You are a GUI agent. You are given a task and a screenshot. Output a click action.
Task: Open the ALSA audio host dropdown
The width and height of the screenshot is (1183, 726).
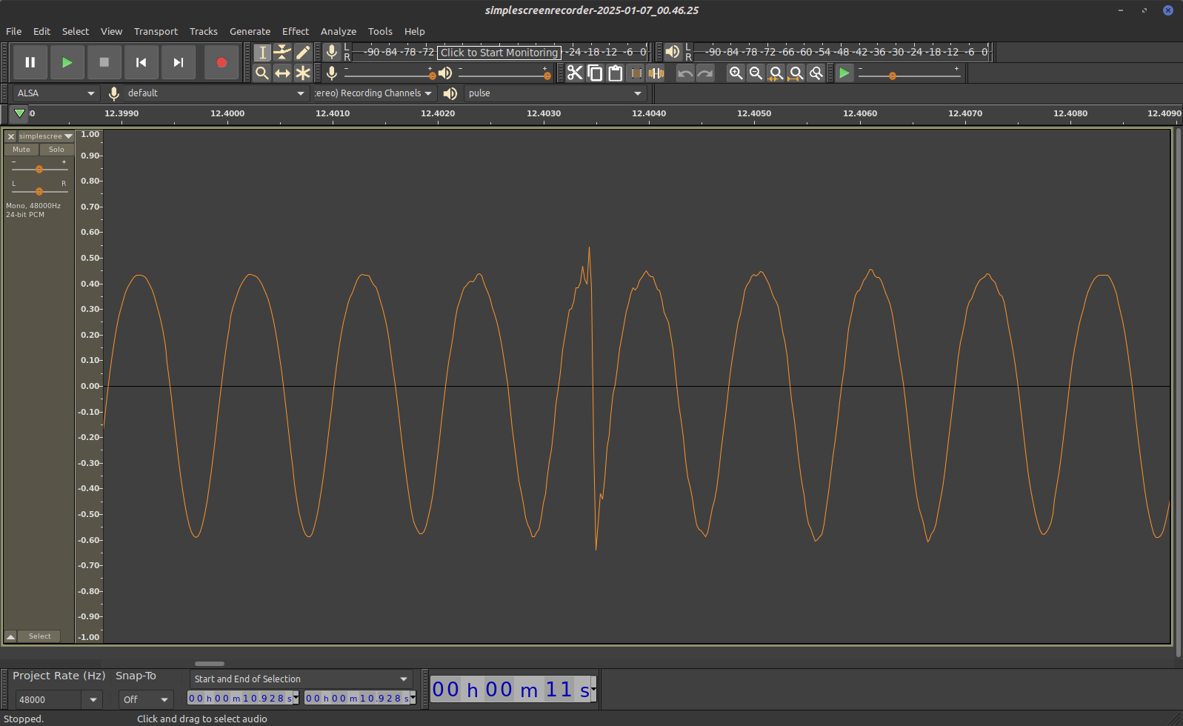pos(56,93)
